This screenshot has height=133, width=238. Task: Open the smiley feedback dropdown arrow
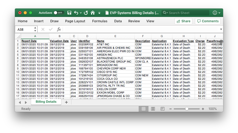tap(219, 13)
